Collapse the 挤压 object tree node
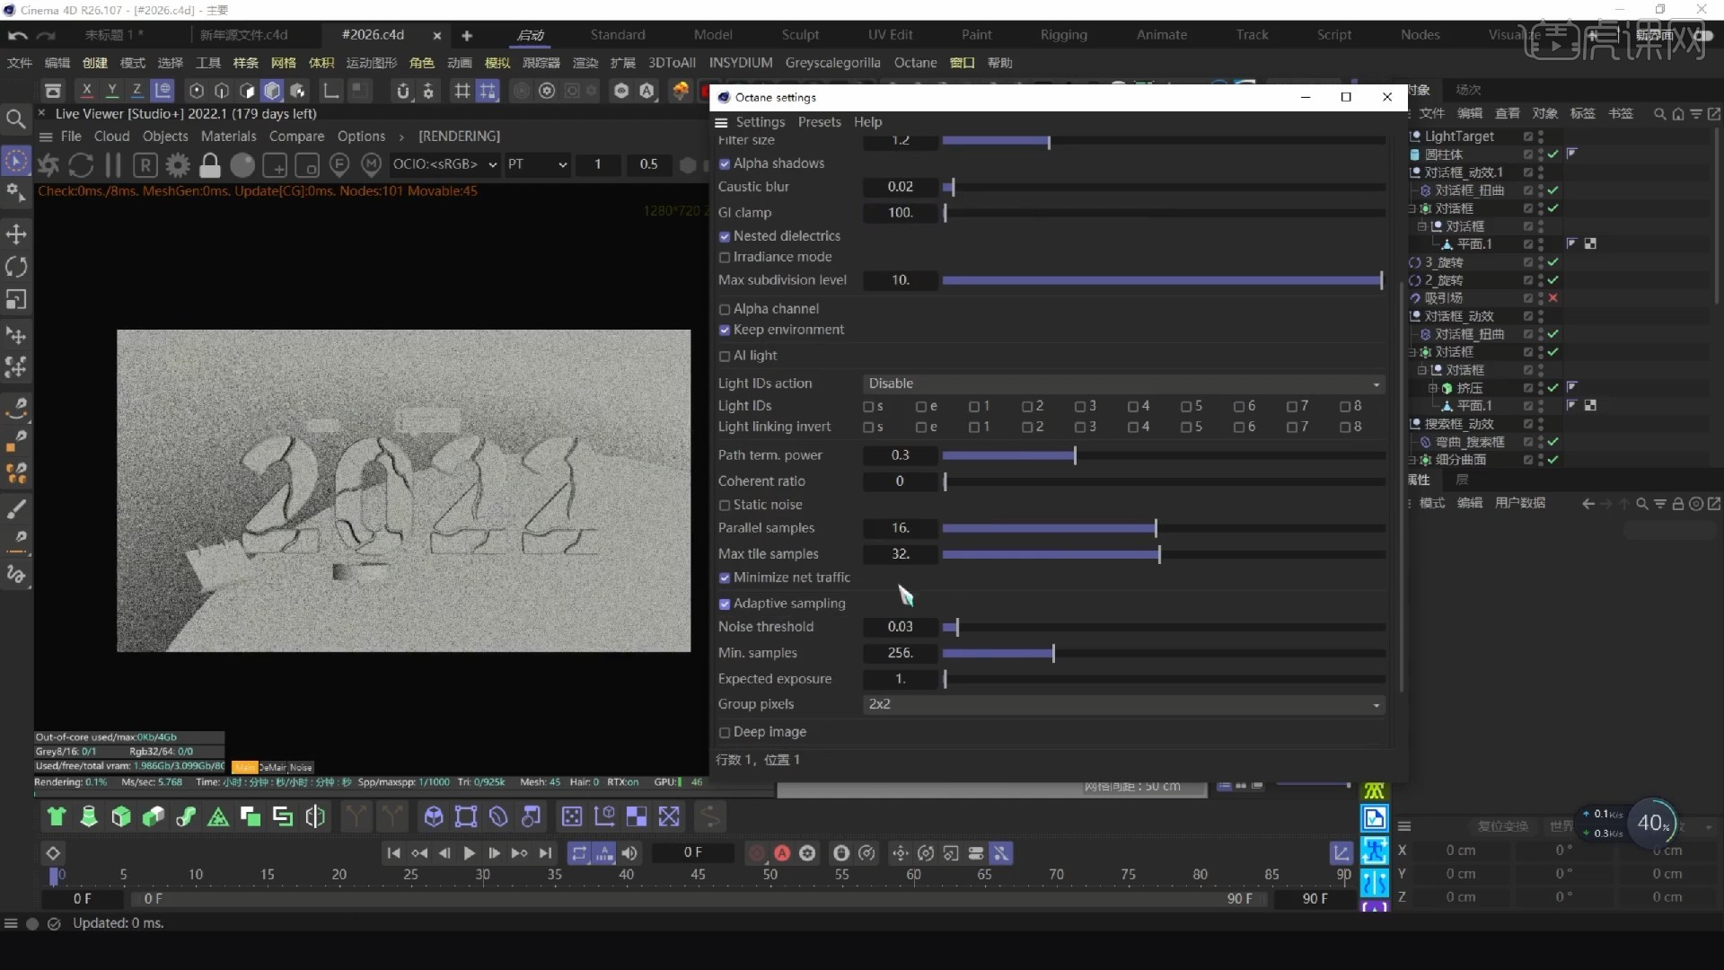This screenshot has height=970, width=1724. click(1433, 388)
